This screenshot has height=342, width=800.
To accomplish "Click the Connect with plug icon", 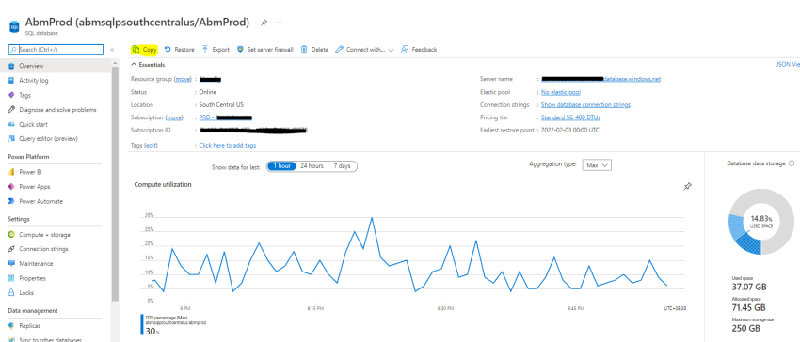I will point(339,50).
